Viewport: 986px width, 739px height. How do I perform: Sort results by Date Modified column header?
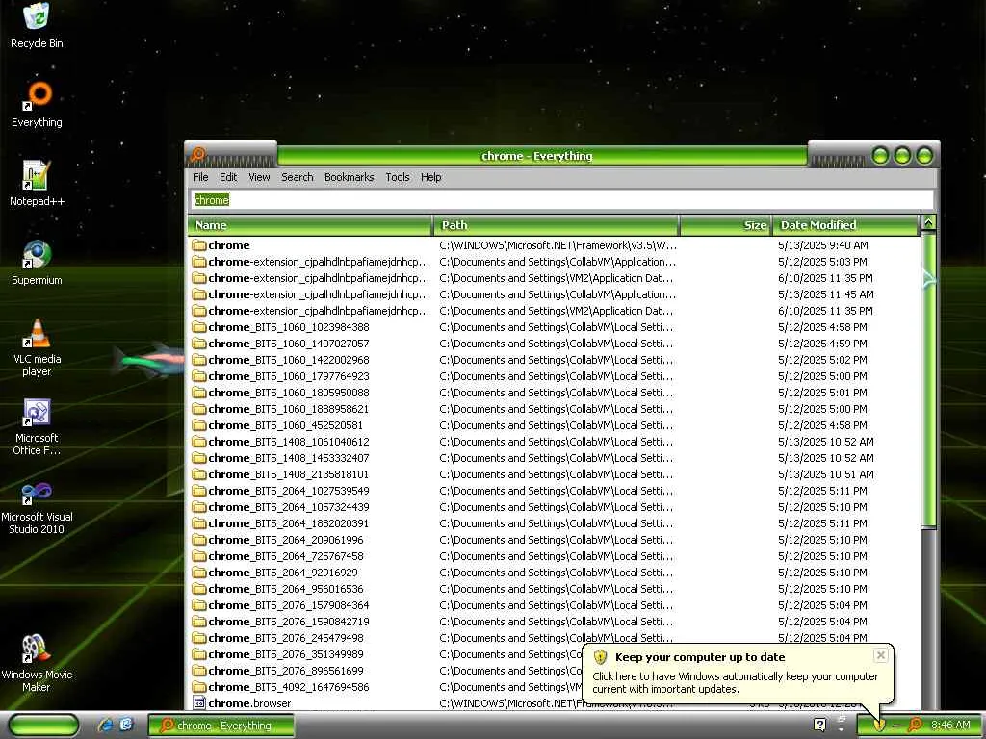tap(845, 225)
